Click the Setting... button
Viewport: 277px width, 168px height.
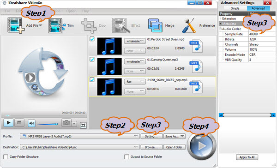pyautogui.click(x=151, y=136)
